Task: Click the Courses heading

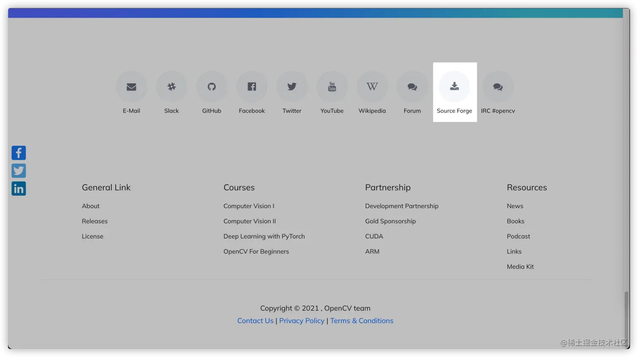Action: (239, 188)
